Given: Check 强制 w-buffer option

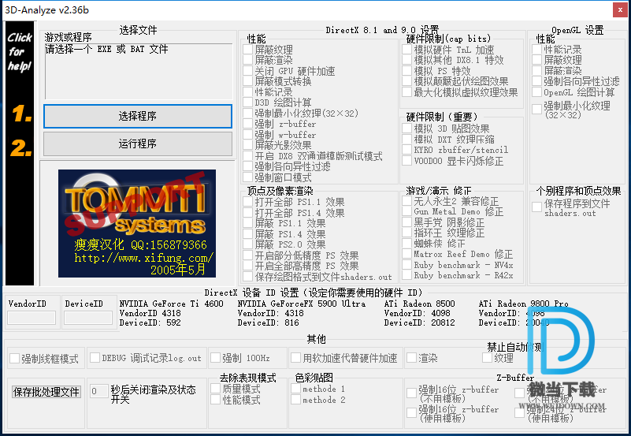Looking at the screenshot, I should click(248, 135).
